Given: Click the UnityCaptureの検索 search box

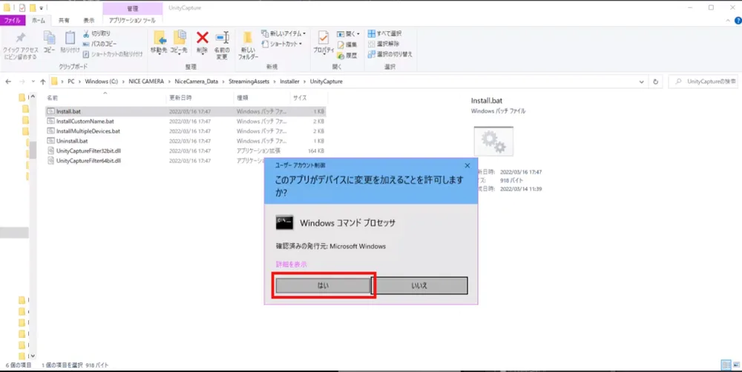Looking at the screenshot, I should [704, 82].
